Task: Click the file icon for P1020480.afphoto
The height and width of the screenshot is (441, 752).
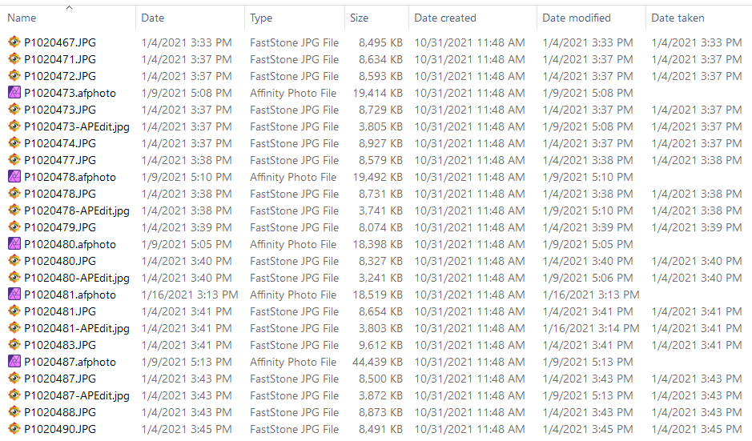Action: tap(14, 243)
